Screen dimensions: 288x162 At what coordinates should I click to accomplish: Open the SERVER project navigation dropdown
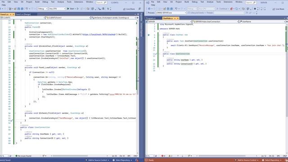pyautogui.click(x=169, y=22)
